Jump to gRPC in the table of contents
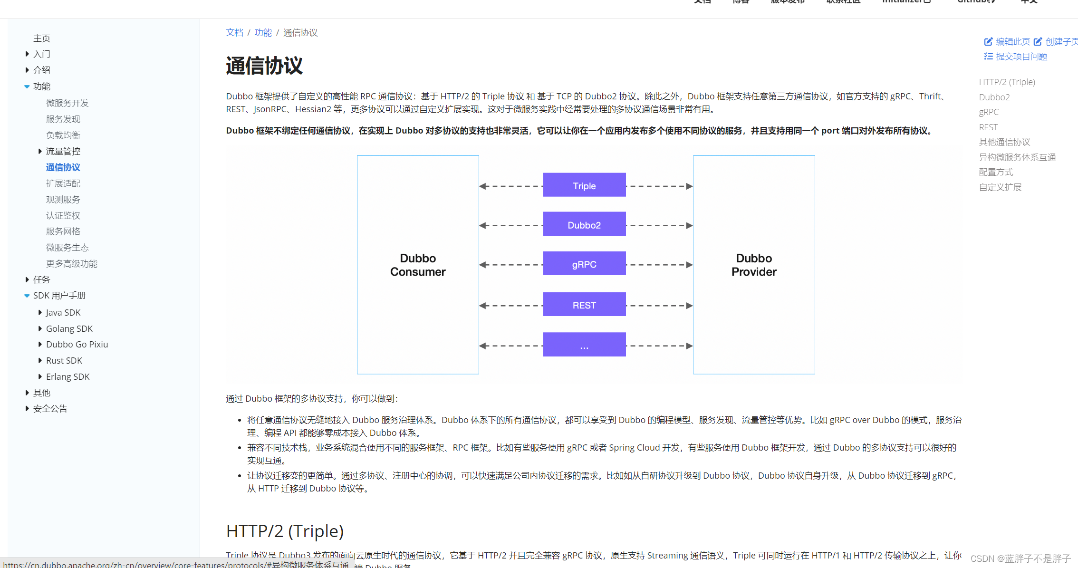The image size is (1078, 568). (989, 112)
